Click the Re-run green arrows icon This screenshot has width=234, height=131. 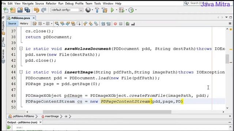[x=9, y=127]
